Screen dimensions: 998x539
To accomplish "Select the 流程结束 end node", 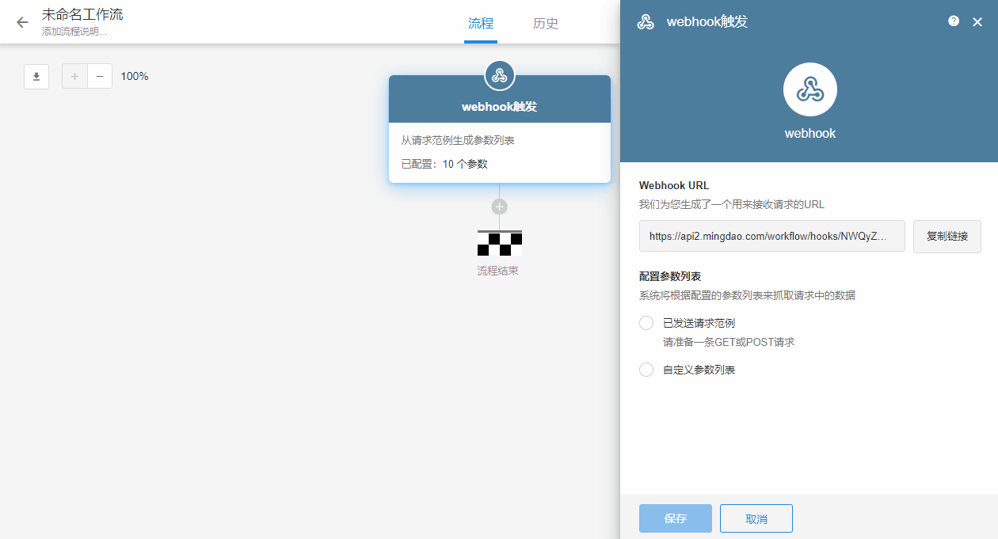I will [499, 244].
